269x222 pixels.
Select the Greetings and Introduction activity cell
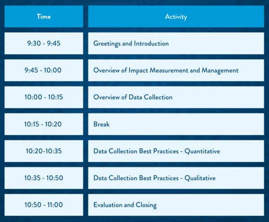[176, 44]
